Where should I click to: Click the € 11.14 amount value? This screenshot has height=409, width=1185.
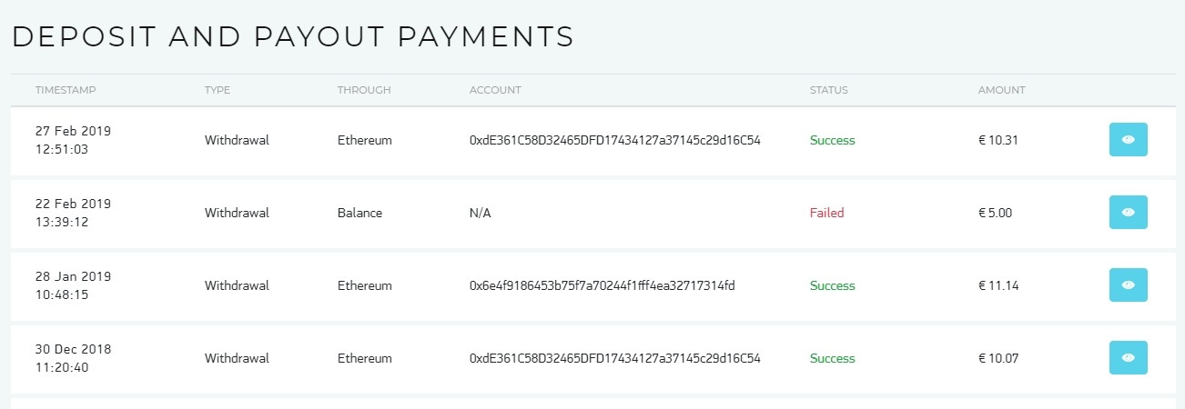(998, 285)
